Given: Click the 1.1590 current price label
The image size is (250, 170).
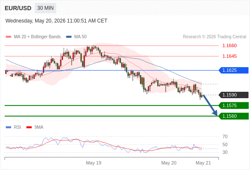Looking at the screenshot, I should pyautogui.click(x=233, y=95).
